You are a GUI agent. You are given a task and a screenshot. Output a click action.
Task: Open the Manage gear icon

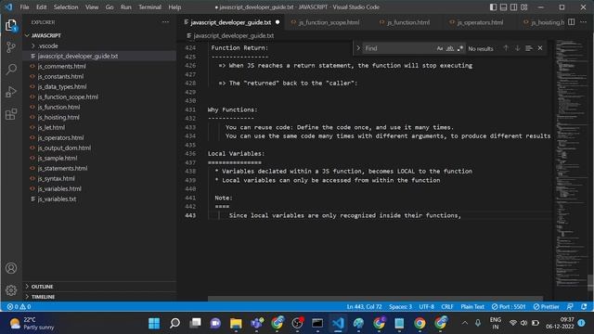11,290
